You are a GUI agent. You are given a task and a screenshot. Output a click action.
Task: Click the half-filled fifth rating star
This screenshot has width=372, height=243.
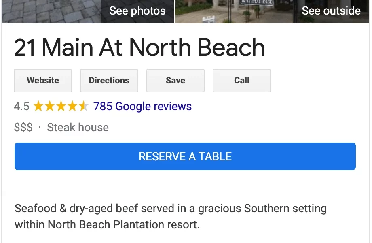tap(83, 107)
